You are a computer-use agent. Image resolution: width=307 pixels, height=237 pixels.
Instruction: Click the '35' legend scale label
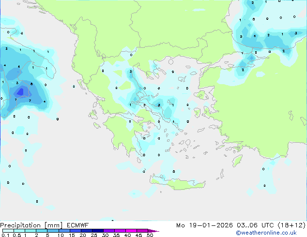[x=116, y=235]
